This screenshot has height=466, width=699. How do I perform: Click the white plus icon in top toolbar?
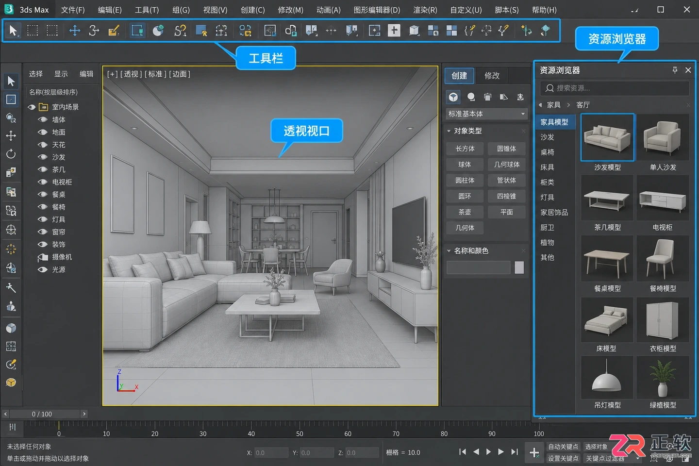point(394,31)
